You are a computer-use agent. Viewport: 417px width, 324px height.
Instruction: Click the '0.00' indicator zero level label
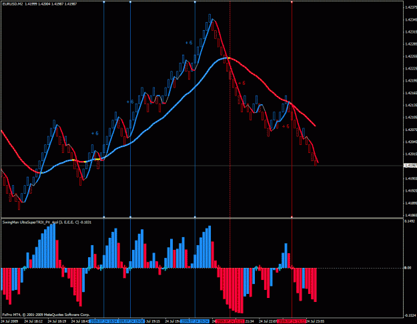[x=408, y=268]
